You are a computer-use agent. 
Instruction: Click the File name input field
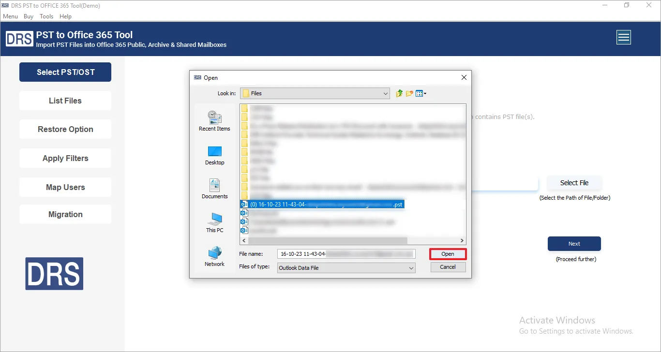coord(346,254)
